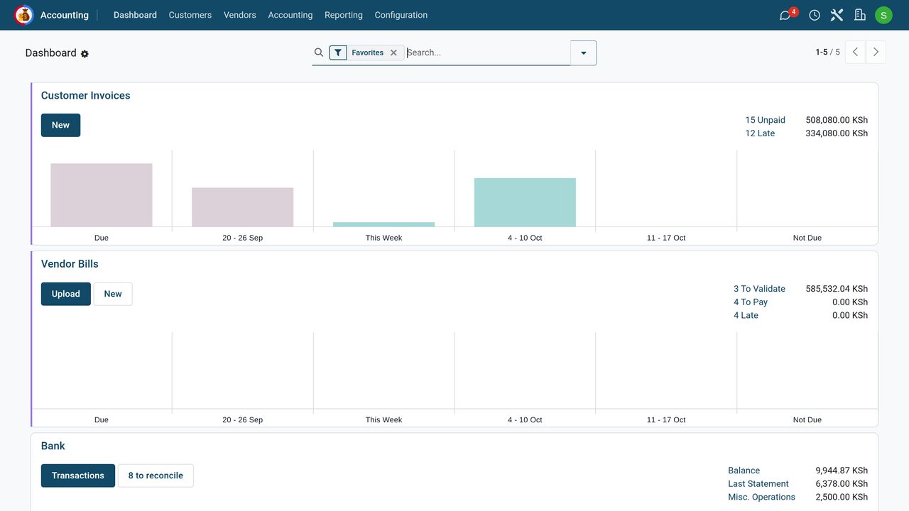Click the search magnifier icon
Image resolution: width=909 pixels, height=511 pixels.
[319, 53]
